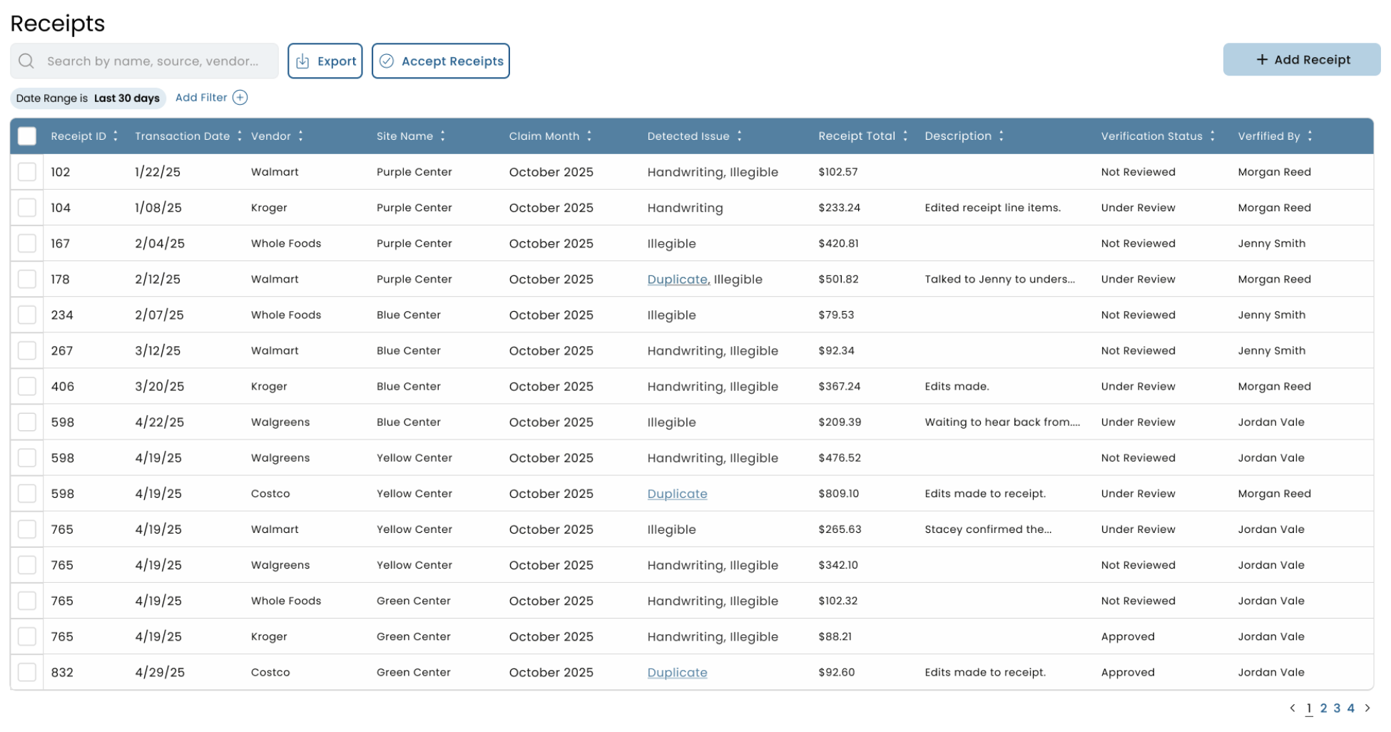This screenshot has width=1391, height=732.
Task: Open Duplicate link on the $809.10 Costco receipt
Action: [x=678, y=494]
